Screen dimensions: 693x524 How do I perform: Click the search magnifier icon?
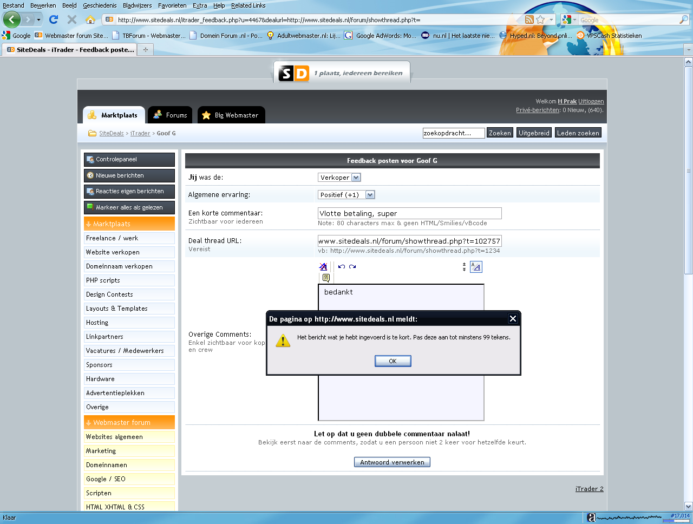(684, 19)
